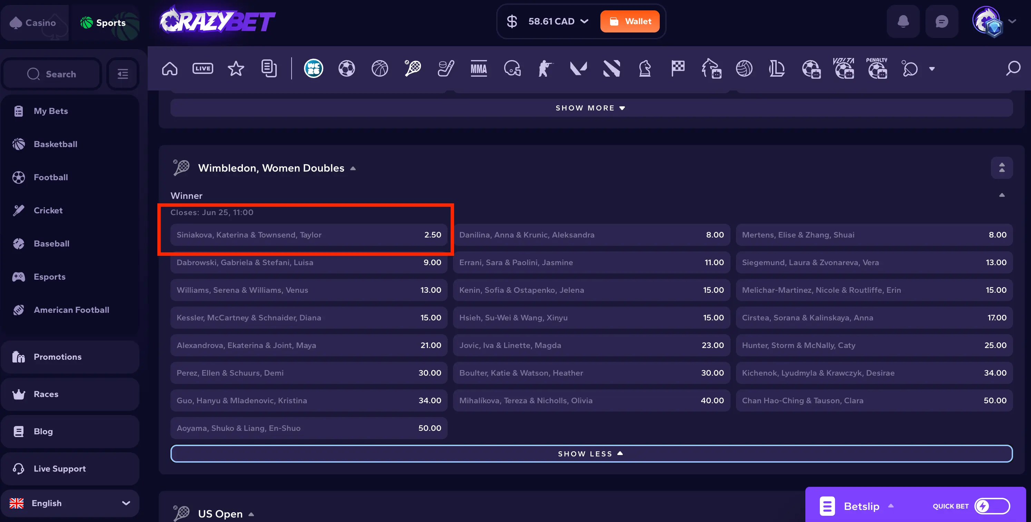Select the Dota 2 icon

pos(611,68)
